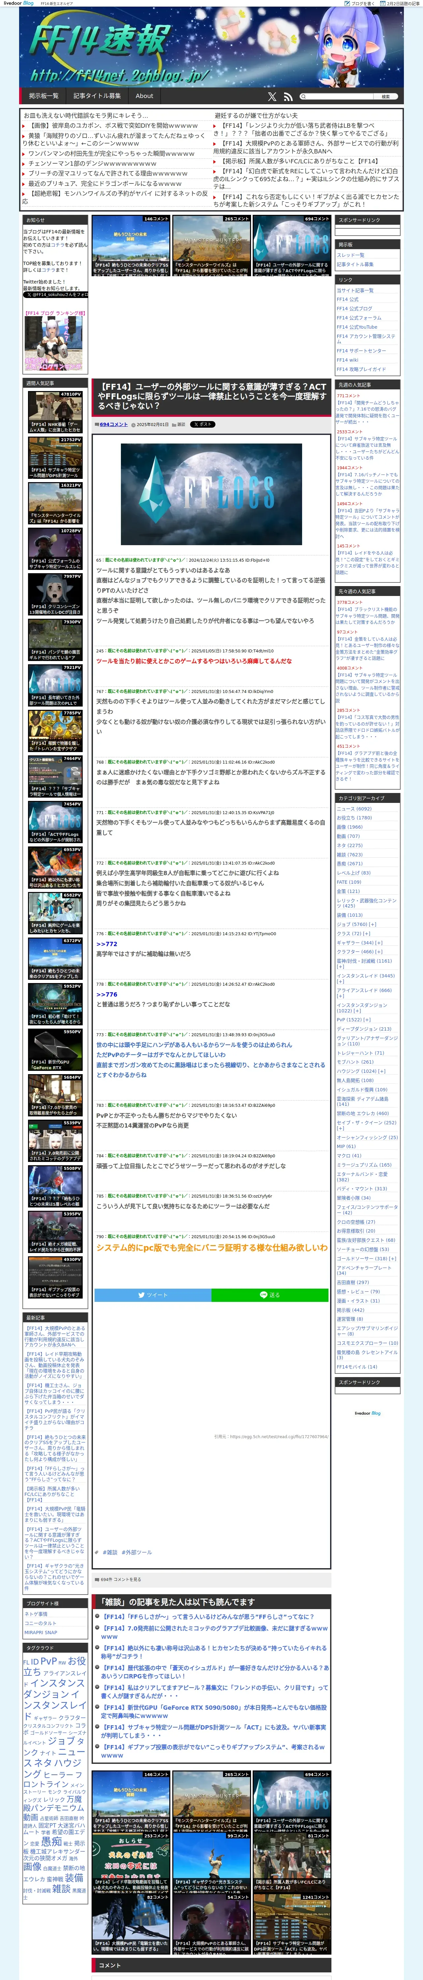Viewport: 423px width, 1980px height.
Task: Open the #外部ツール tag link
Action: pos(137,1553)
